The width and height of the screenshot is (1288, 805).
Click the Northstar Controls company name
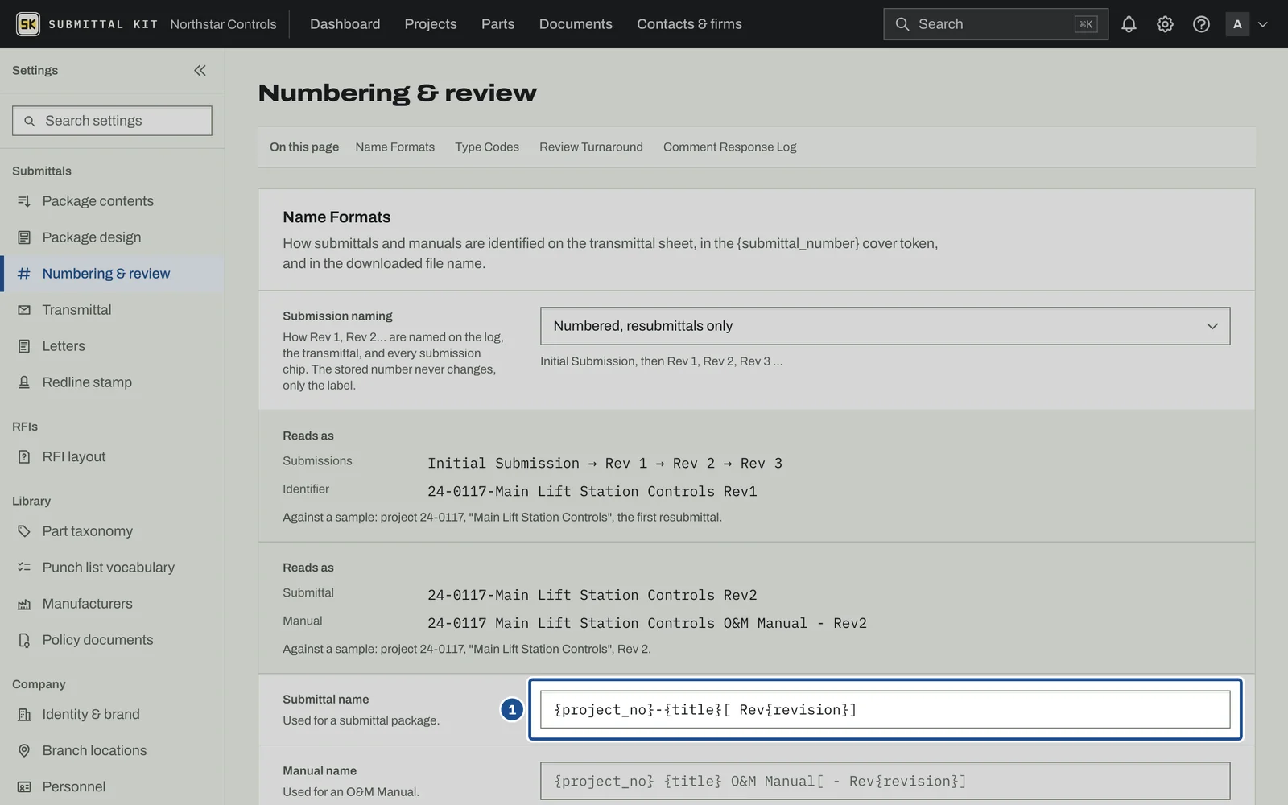point(223,24)
